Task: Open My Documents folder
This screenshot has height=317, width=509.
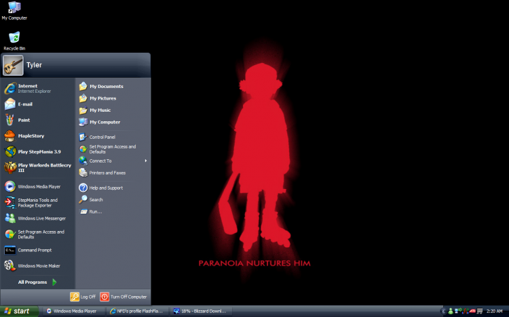Action: (106, 86)
